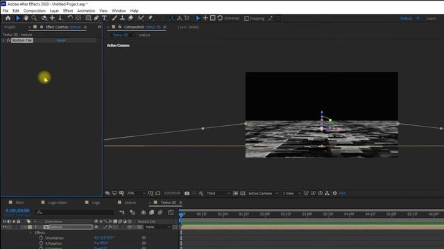Screen dimensions: 444x249
Task: Click the composition mini-flowchart icon in timeline
Action: click(x=122, y=212)
